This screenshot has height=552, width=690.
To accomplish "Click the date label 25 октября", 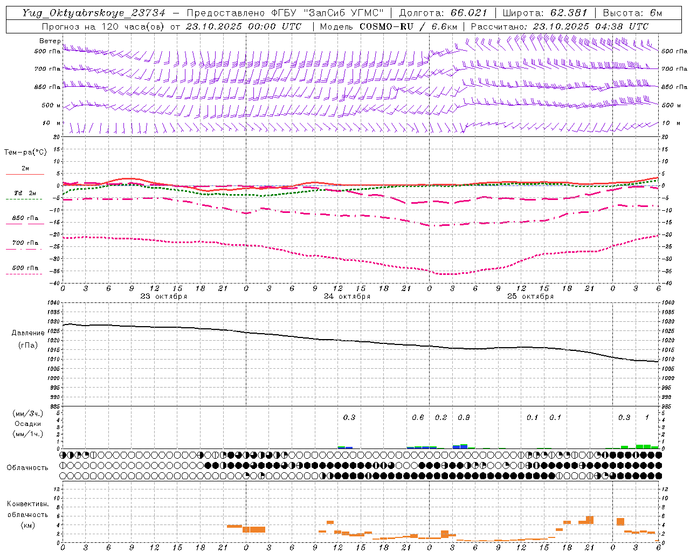I will 530,296.
